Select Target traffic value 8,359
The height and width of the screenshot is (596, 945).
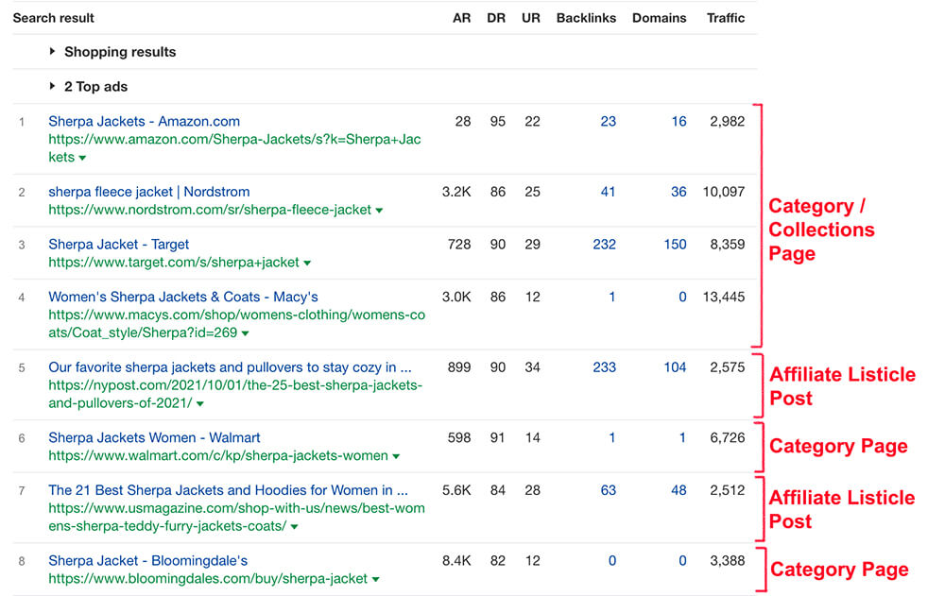728,244
